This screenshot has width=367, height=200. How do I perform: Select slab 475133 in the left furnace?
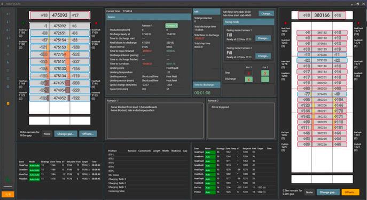[60, 69]
